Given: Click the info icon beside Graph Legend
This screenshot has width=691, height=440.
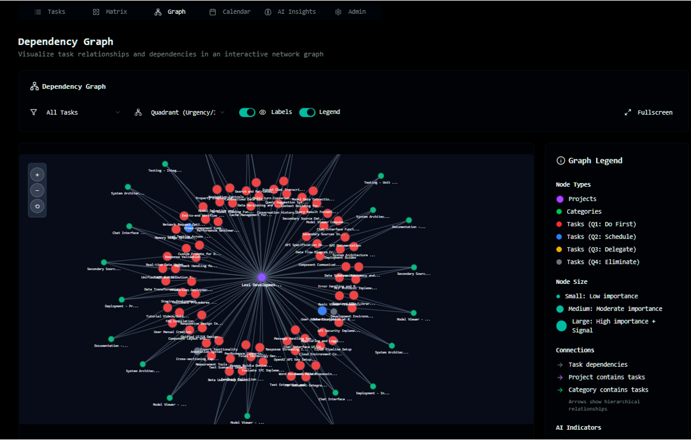Looking at the screenshot, I should 560,161.
